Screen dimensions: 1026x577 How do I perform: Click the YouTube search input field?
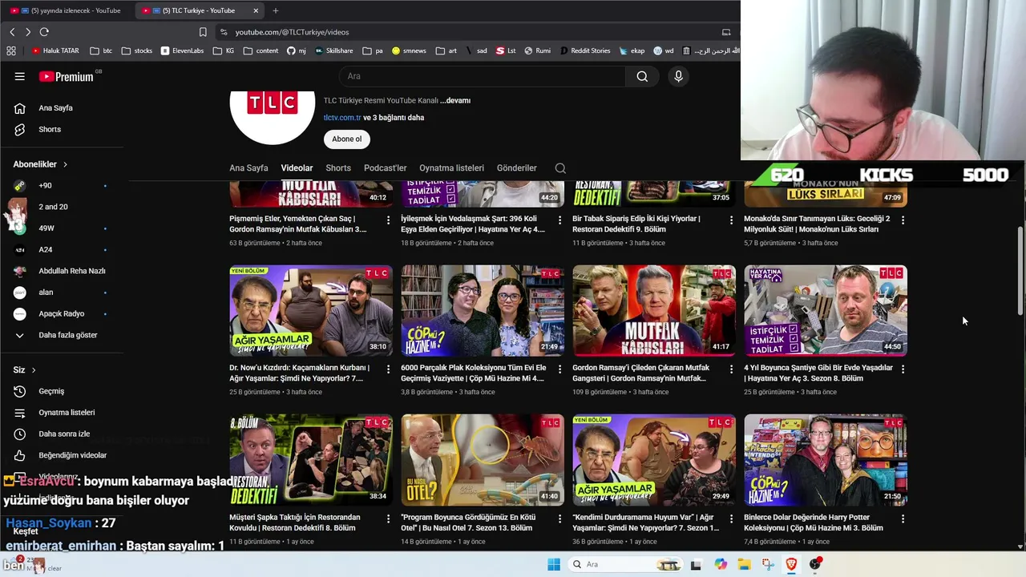[x=483, y=76]
